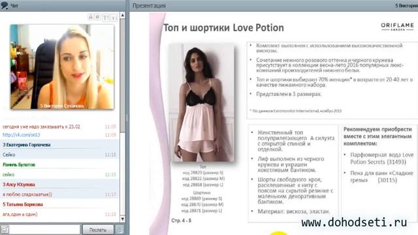This screenshot has width=418, height=235.
Task: Click chat author name Татьяна Борисова
Action: click(25, 204)
